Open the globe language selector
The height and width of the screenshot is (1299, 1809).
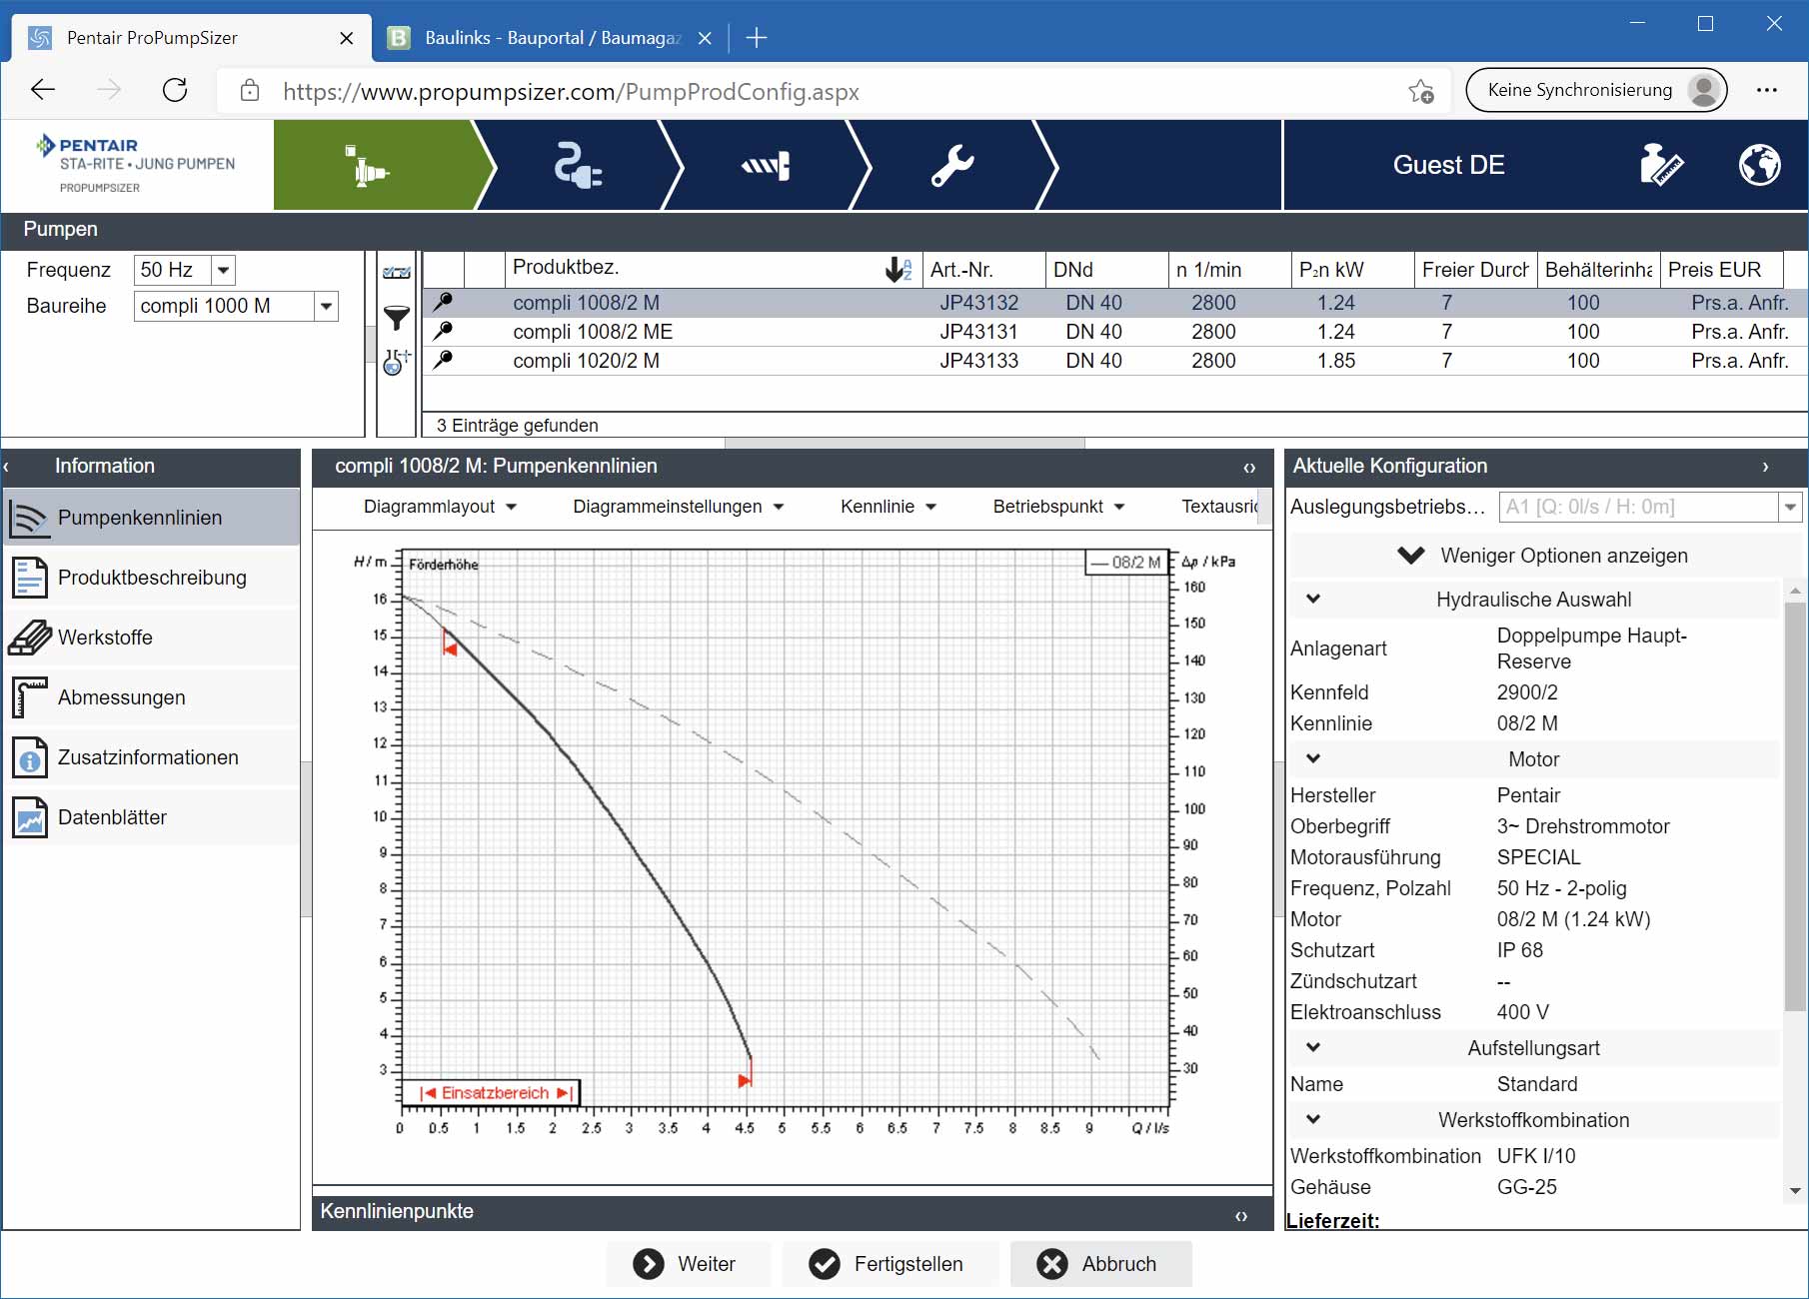[1759, 165]
